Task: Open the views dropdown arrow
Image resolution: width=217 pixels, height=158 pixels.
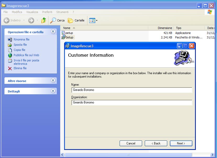Action: click(97, 21)
